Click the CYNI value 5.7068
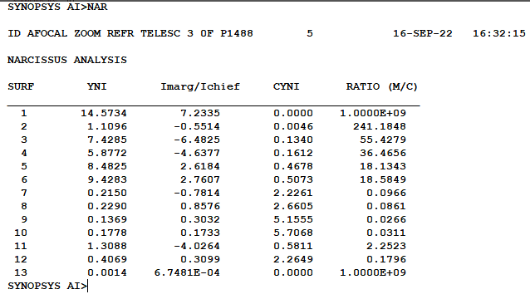This screenshot has height=299, width=530. tap(293, 233)
